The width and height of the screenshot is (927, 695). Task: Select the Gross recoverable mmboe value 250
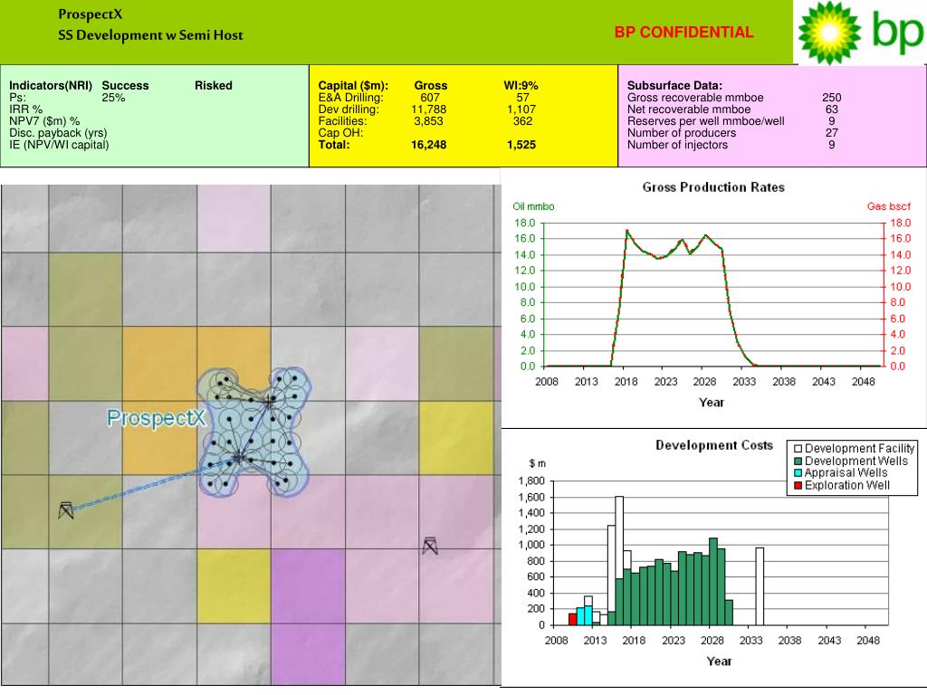coord(831,98)
